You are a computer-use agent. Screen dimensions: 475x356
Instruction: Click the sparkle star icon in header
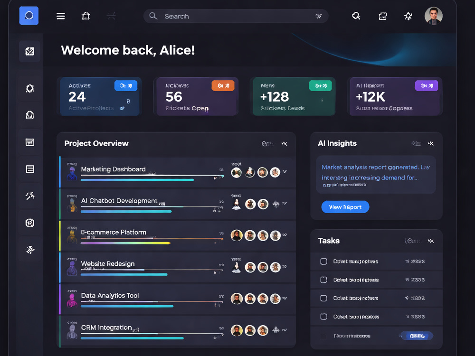pyautogui.click(x=408, y=16)
